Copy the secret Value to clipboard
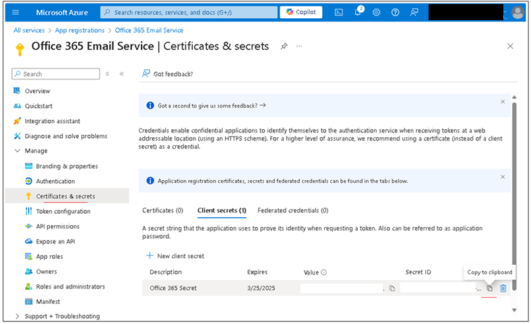This screenshot has width=531, height=324. click(x=392, y=288)
